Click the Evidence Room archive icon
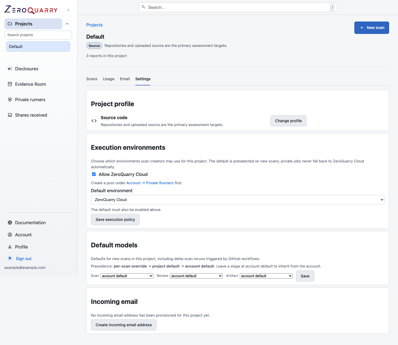Image resolution: width=398 pixels, height=345 pixels. click(10, 84)
